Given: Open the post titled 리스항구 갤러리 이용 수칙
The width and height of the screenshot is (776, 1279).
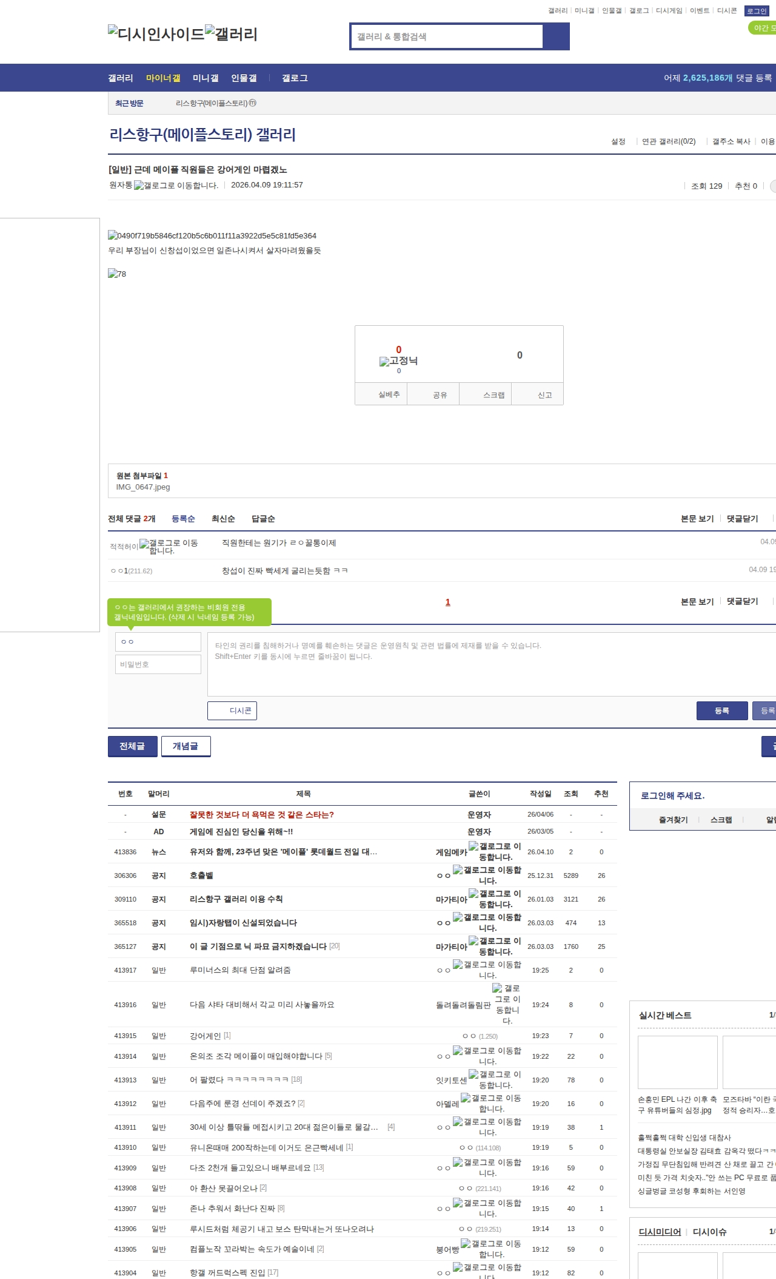Looking at the screenshot, I should coord(236,899).
